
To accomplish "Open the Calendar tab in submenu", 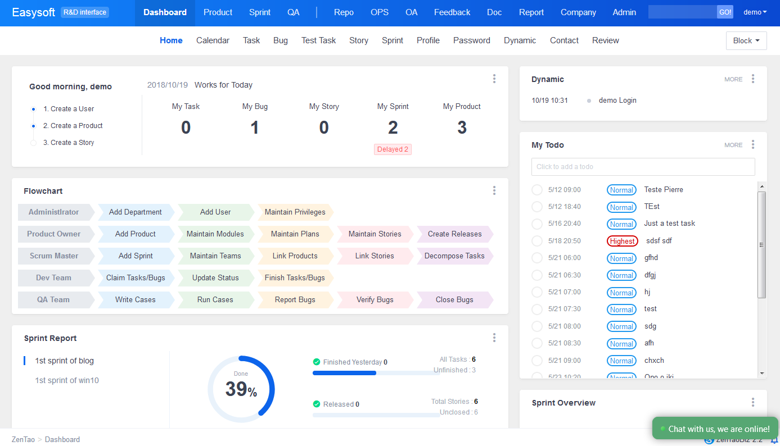I will [x=213, y=40].
